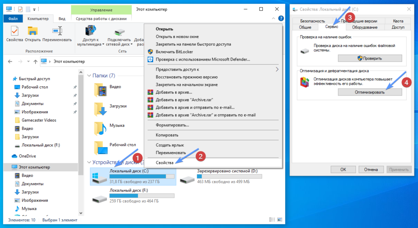418x228 pixels.
Task: Collapse the Папки (7) section
Action: 89,76
